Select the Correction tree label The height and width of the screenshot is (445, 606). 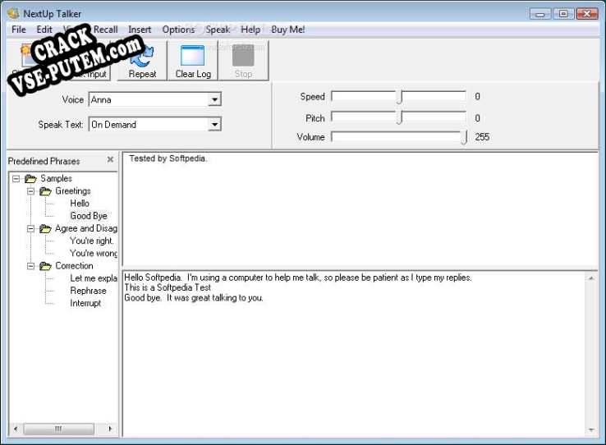click(x=74, y=266)
